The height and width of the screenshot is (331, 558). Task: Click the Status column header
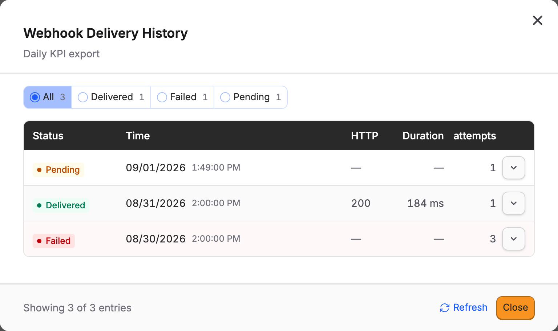tap(48, 136)
